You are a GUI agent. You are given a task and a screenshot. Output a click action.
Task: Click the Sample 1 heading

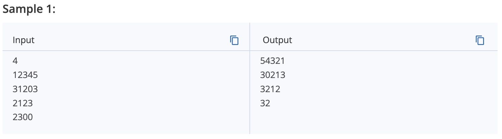[29, 9]
